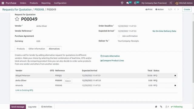Image resolution: width=194 pixels, height=109 pixels.
Task: Sort by Total column header
Action: click(150, 71)
